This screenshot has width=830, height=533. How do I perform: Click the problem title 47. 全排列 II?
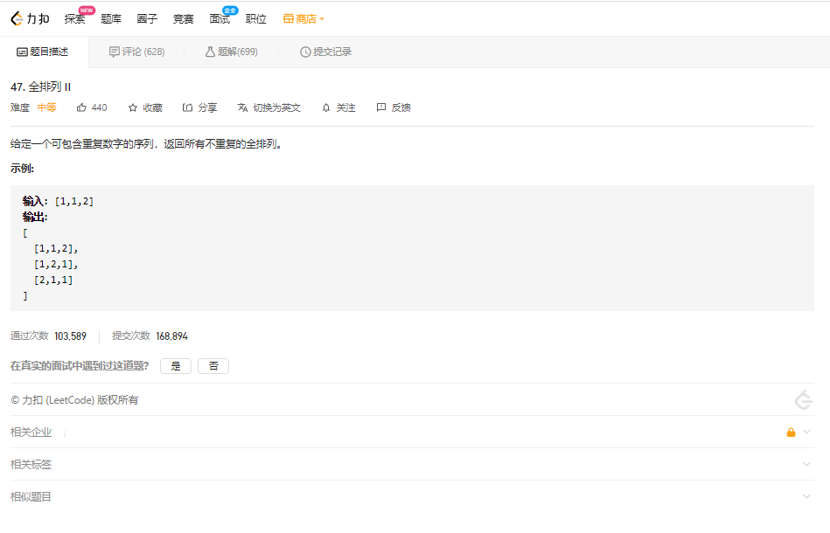[41, 87]
